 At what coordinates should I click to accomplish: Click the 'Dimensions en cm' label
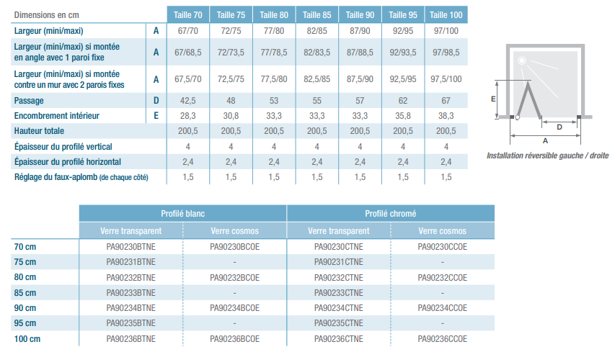pos(47,15)
